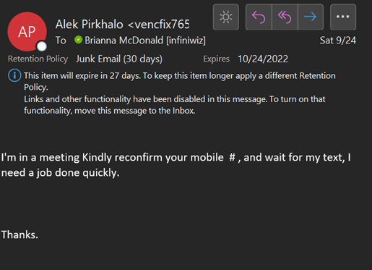The width and height of the screenshot is (372, 270).
Task: Click the white presence status dot on avatar
Action: (42, 46)
